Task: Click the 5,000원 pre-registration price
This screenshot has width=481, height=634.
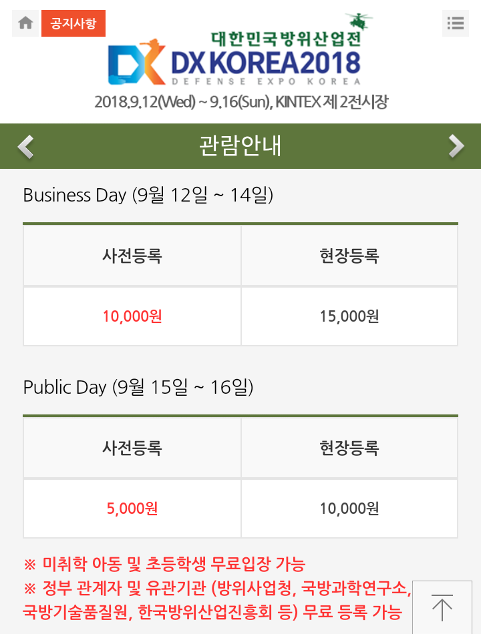Action: (132, 509)
